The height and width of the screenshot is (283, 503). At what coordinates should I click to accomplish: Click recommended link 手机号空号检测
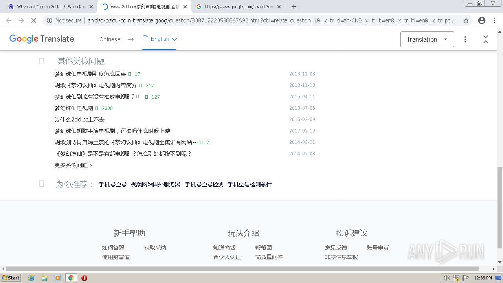[204, 184]
